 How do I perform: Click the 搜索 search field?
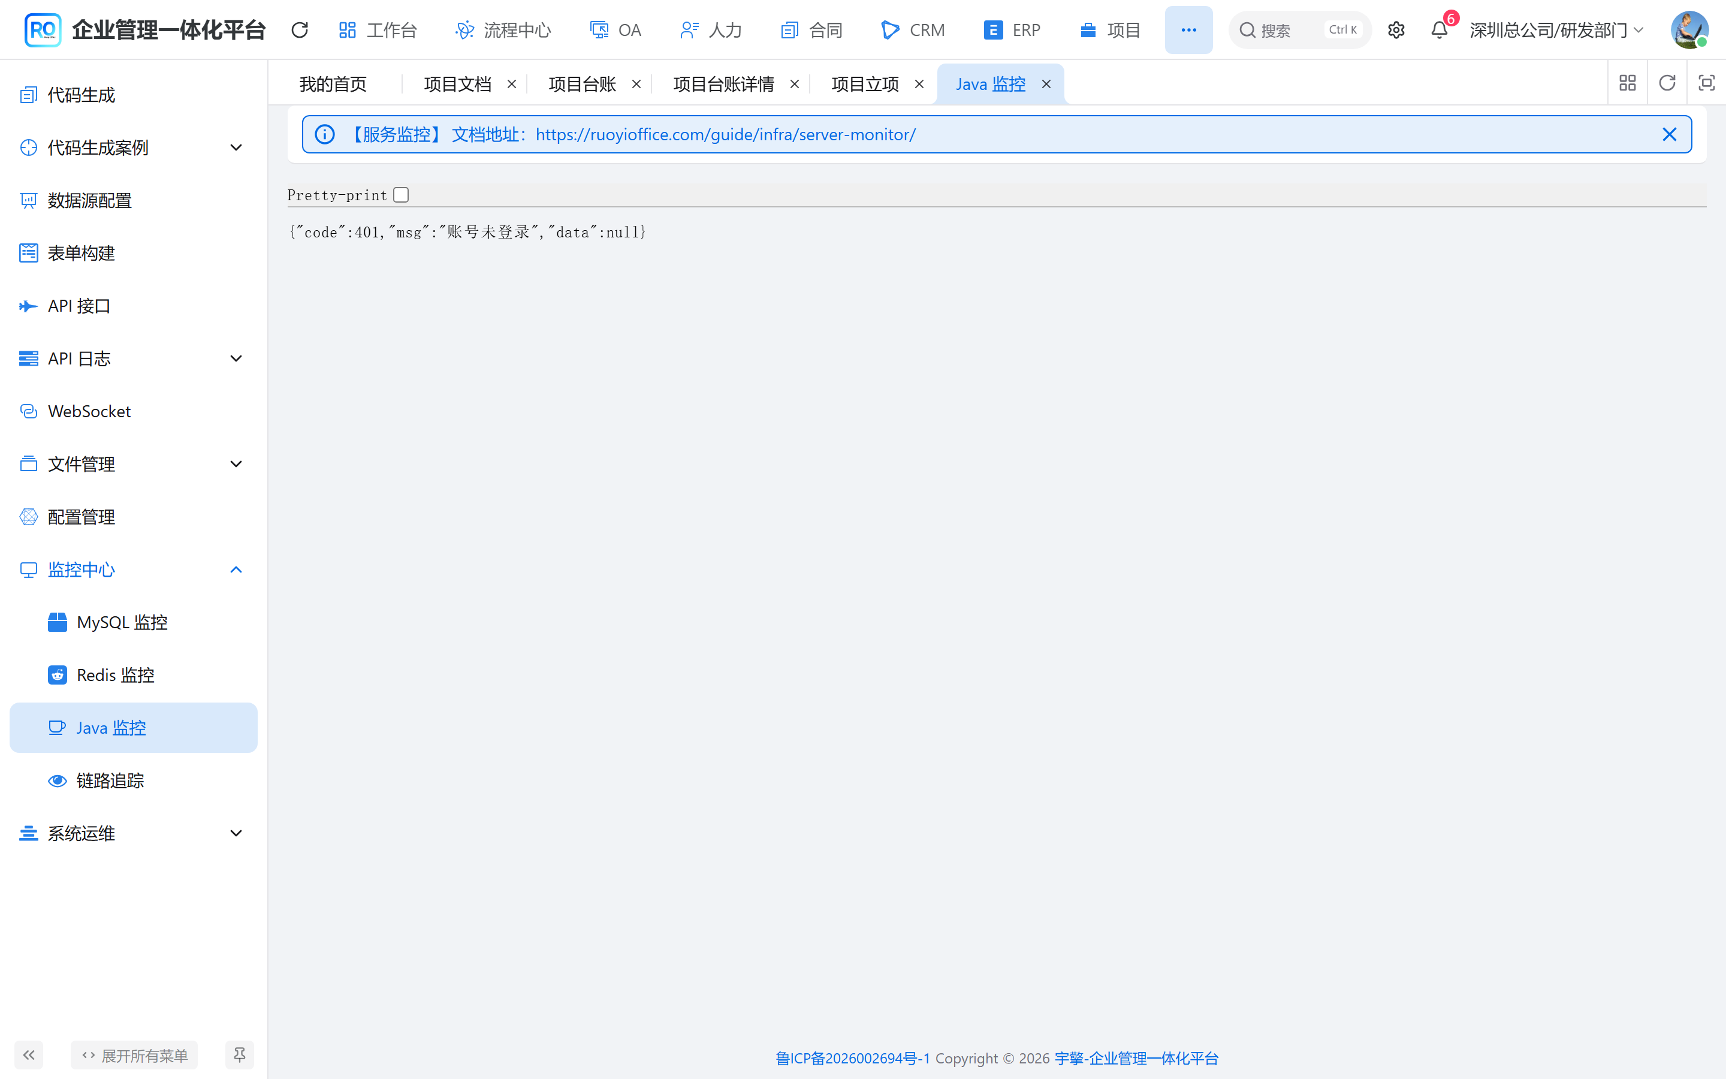tap(1299, 30)
